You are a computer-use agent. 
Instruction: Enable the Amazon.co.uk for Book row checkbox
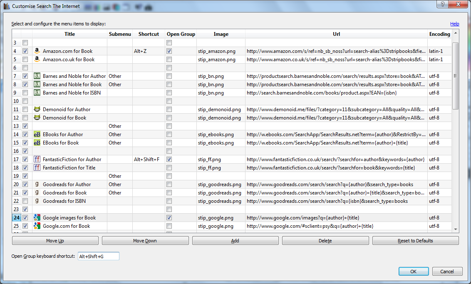[25, 60]
